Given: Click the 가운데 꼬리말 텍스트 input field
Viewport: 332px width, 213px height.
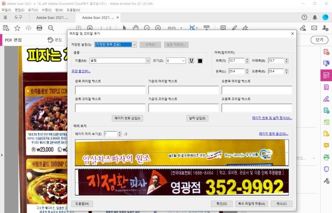Looking at the screenshot, I should click(x=183, y=108).
